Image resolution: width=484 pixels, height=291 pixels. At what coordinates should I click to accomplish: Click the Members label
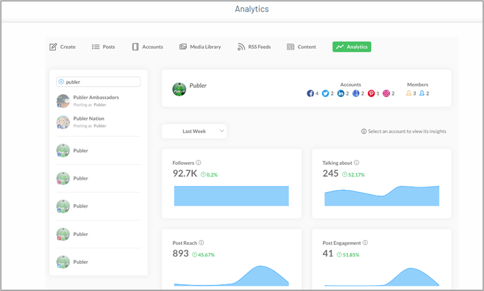[x=417, y=84]
